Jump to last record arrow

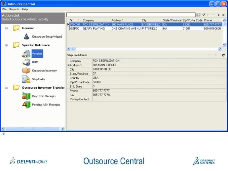coord(224,15)
